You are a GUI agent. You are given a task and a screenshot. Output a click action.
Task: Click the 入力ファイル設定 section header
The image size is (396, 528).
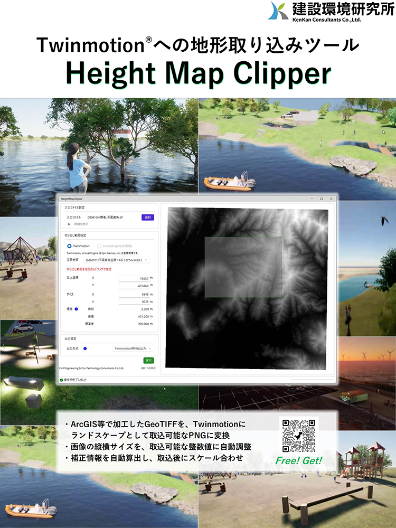[x=74, y=208]
